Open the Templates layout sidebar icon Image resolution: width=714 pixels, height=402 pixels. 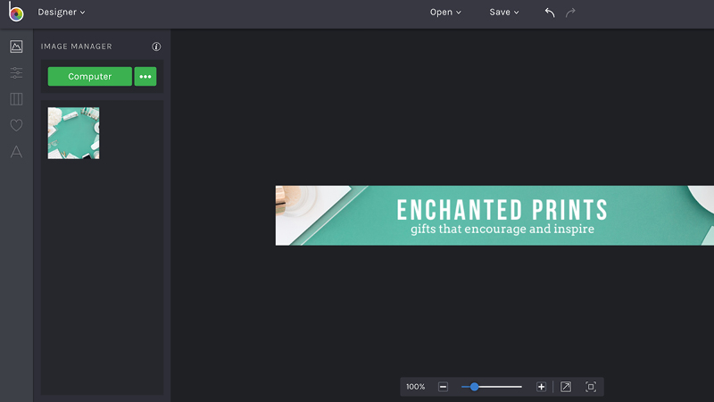[16, 99]
